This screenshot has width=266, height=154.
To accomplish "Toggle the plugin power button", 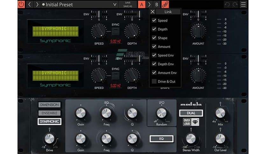I will tap(21, 4).
